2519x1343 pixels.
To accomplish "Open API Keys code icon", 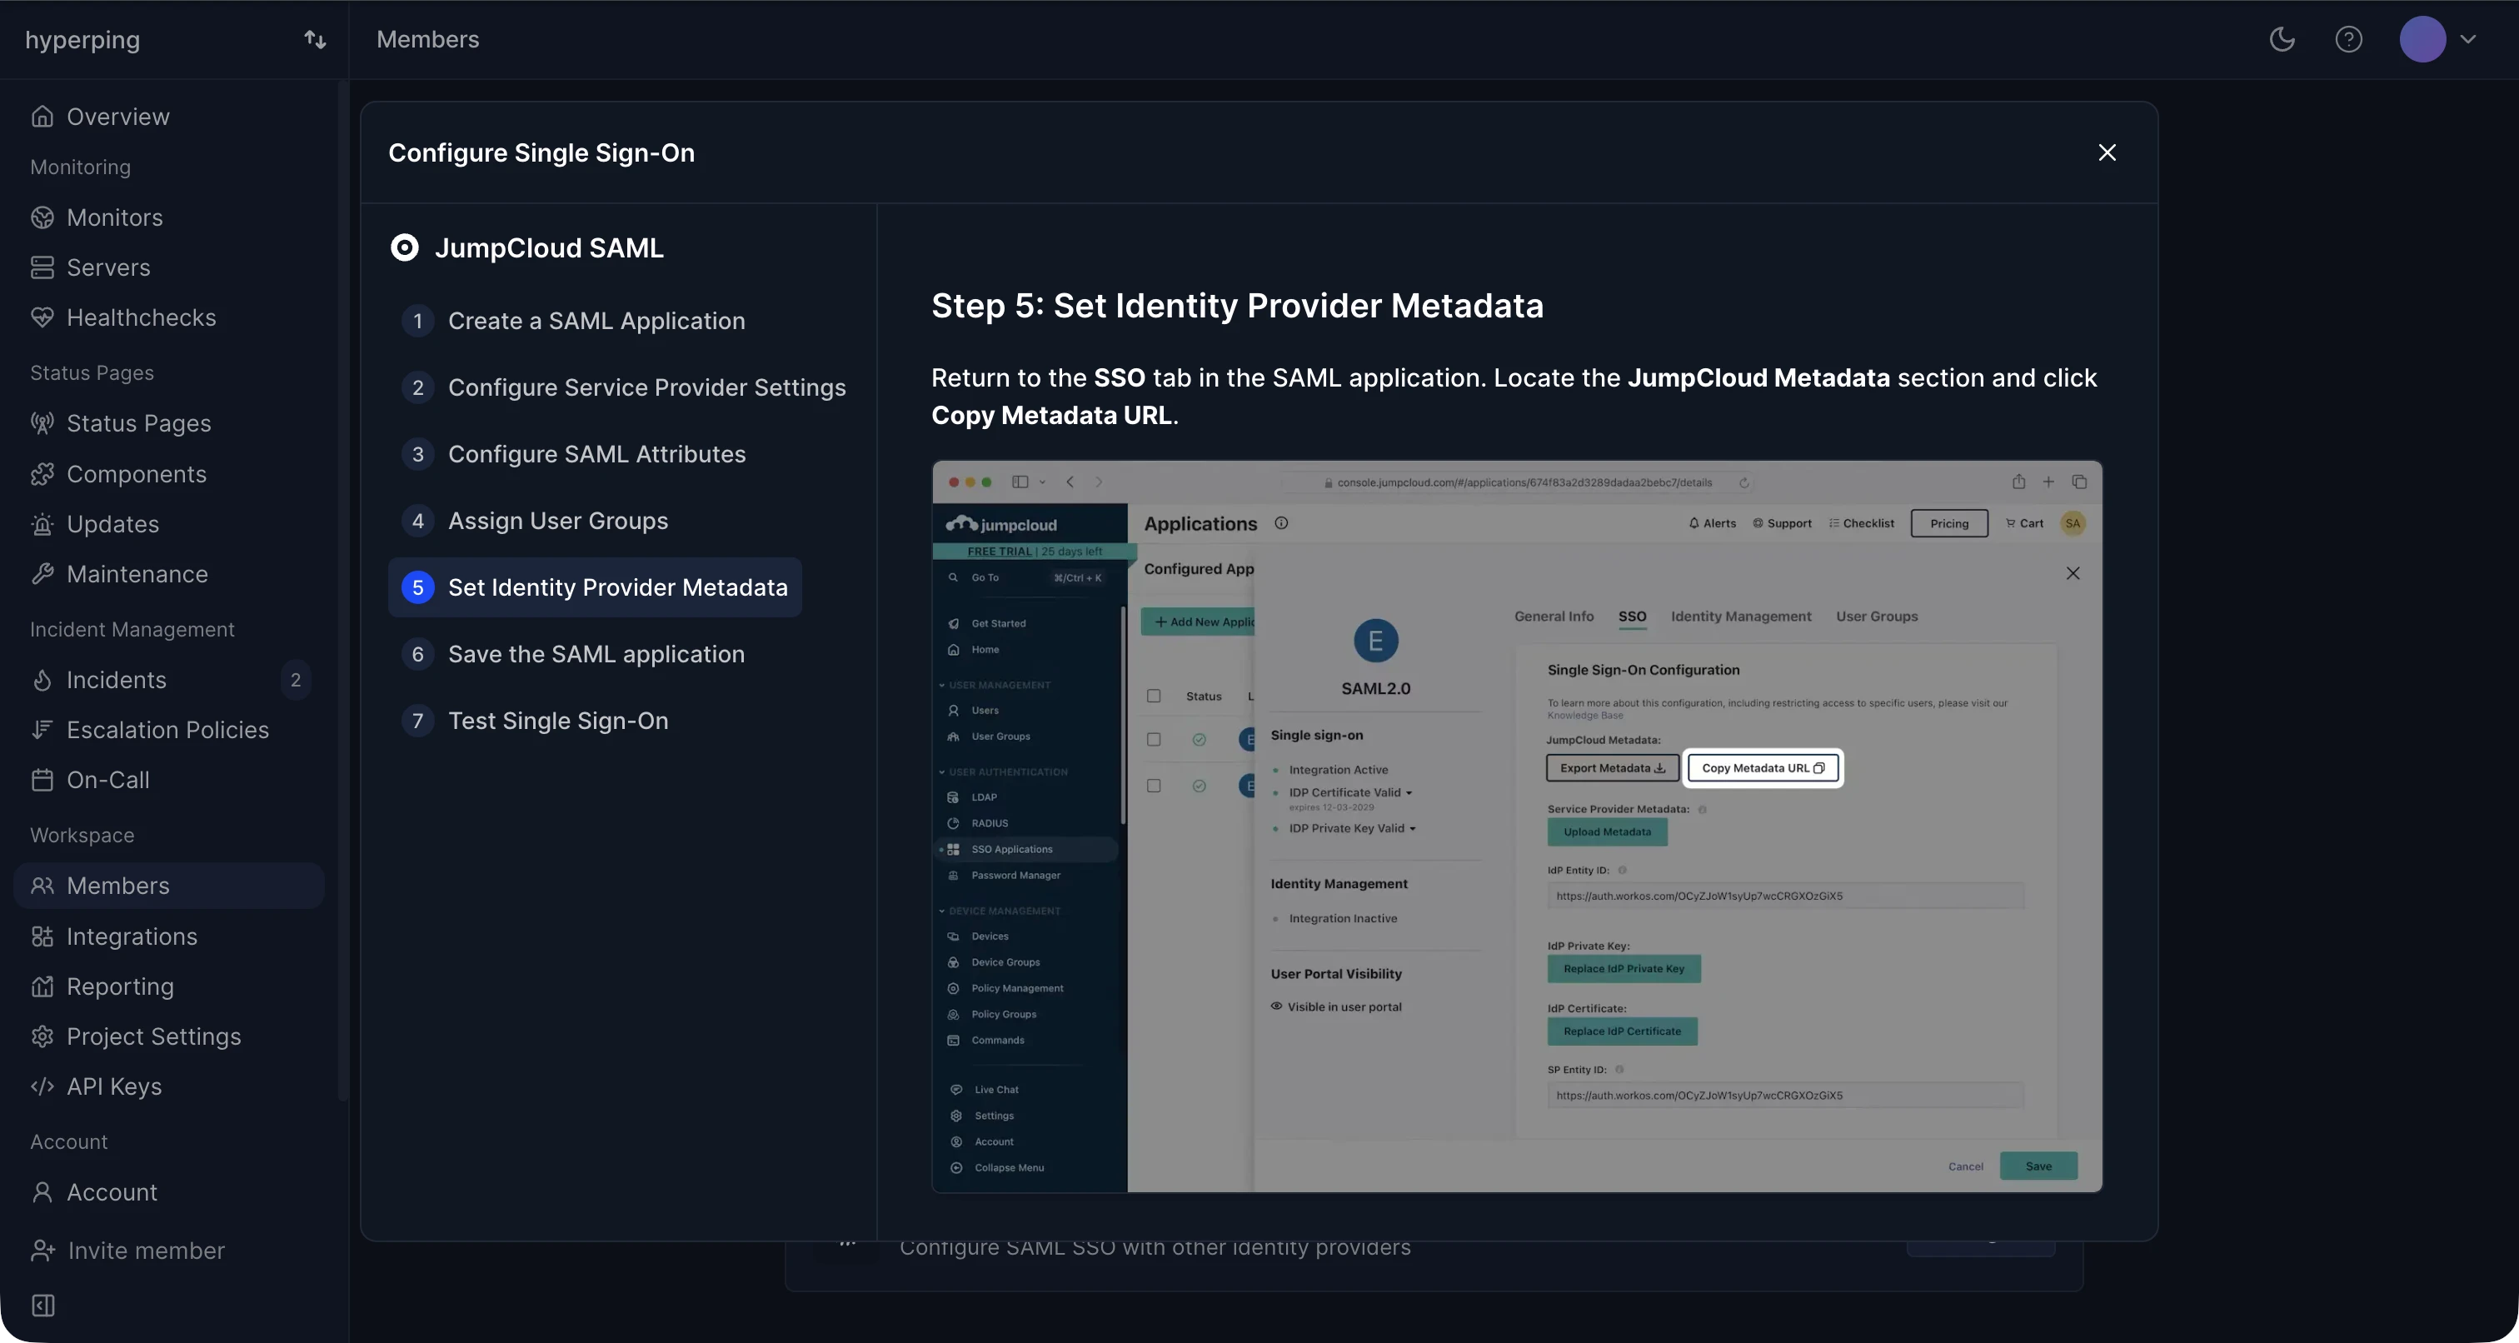I will click(42, 1086).
